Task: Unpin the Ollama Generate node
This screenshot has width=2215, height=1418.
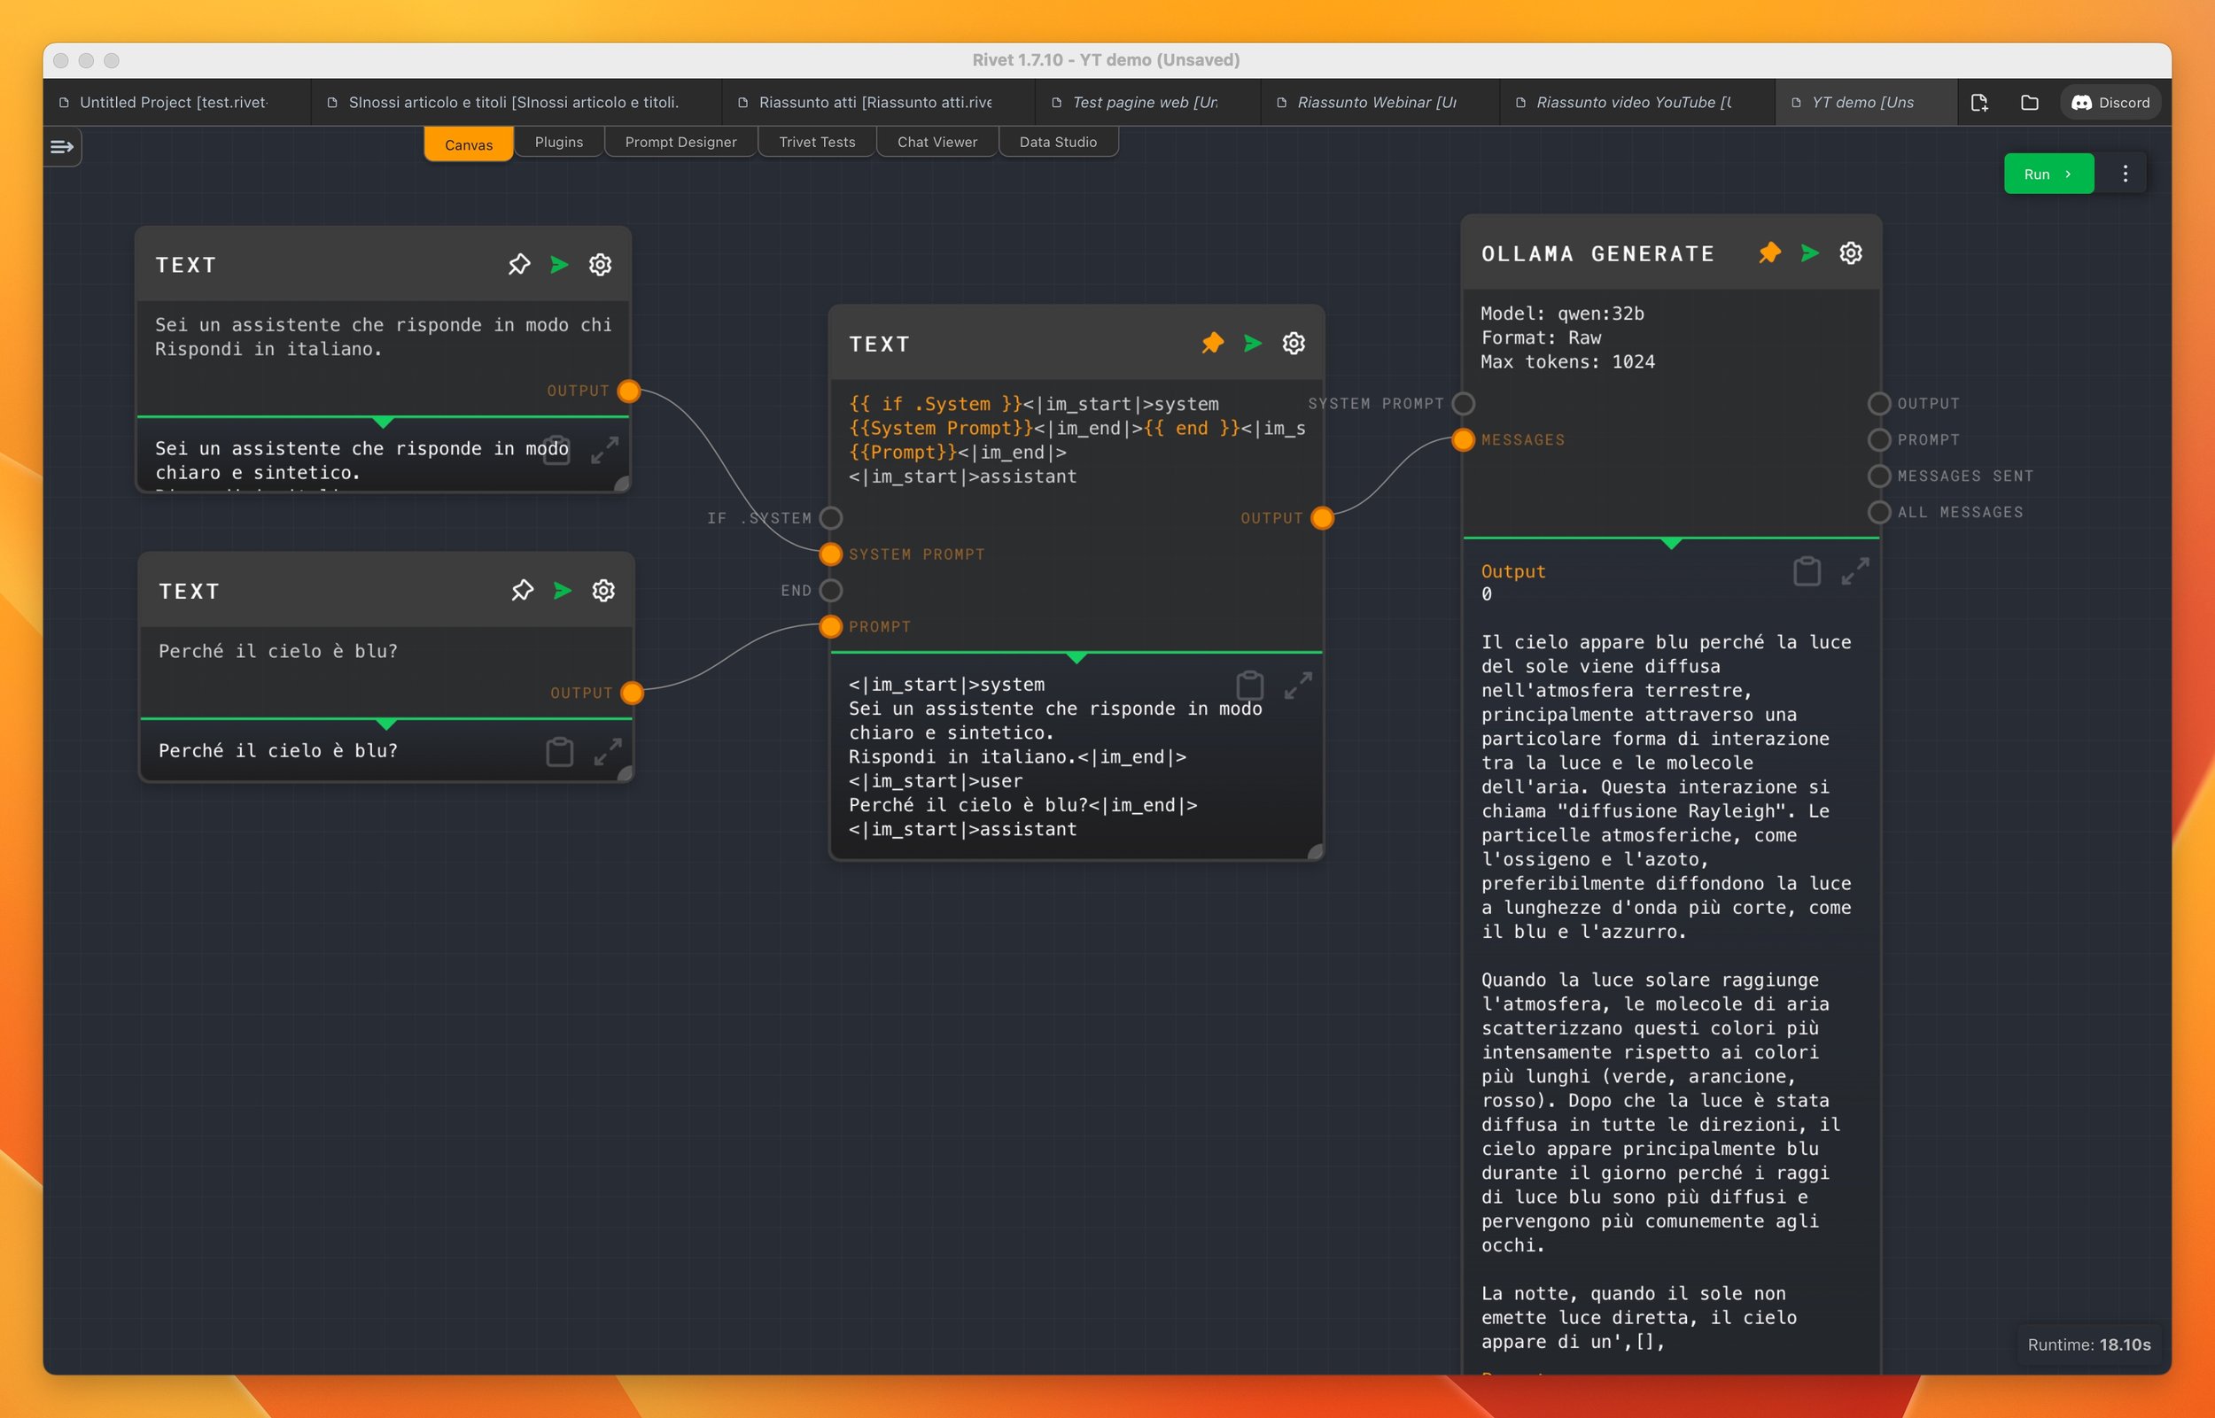Action: (x=1769, y=252)
